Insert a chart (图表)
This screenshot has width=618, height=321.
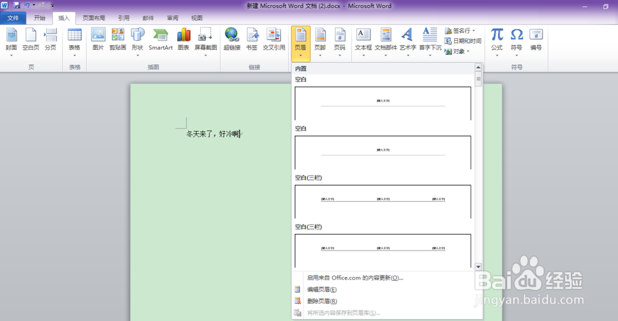pyautogui.click(x=184, y=40)
